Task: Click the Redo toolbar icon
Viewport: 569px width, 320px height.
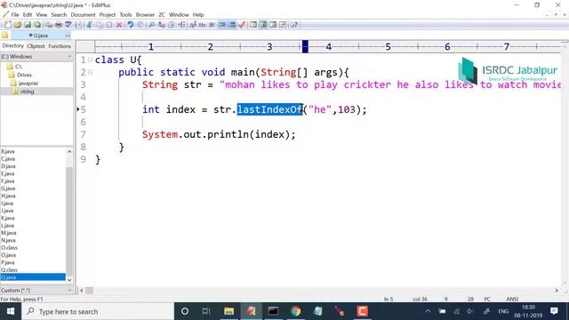Action: click(x=140, y=25)
